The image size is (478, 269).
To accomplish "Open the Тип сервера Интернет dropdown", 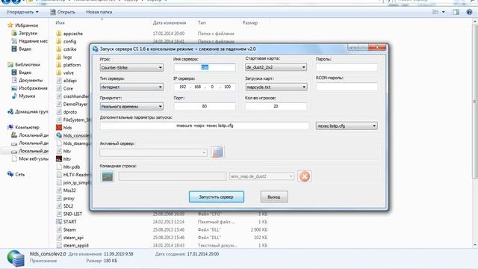I will 131,87.
